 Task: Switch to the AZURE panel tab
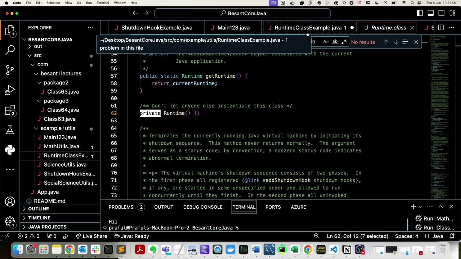click(x=298, y=207)
